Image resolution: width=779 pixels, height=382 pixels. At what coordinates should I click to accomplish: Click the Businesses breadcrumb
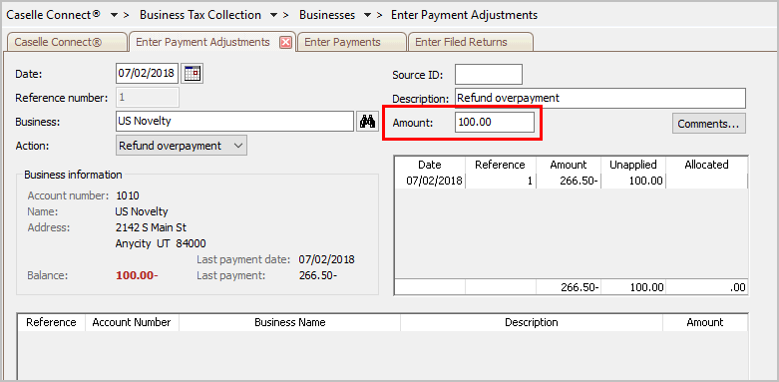point(327,15)
